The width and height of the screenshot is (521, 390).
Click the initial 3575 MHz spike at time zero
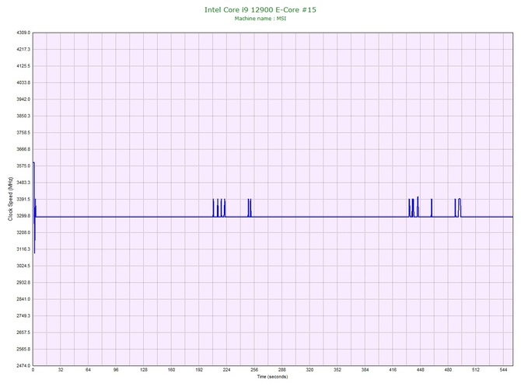coord(33,190)
